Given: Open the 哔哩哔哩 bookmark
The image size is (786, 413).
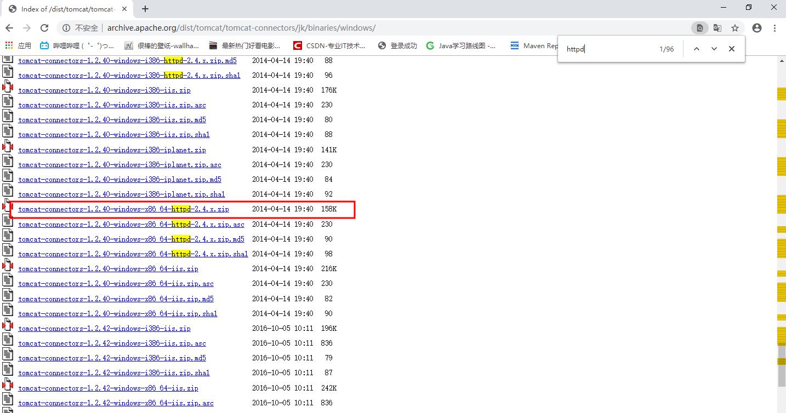Looking at the screenshot, I should 77,45.
